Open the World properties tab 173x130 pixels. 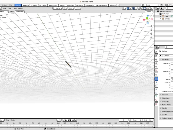point(156,70)
